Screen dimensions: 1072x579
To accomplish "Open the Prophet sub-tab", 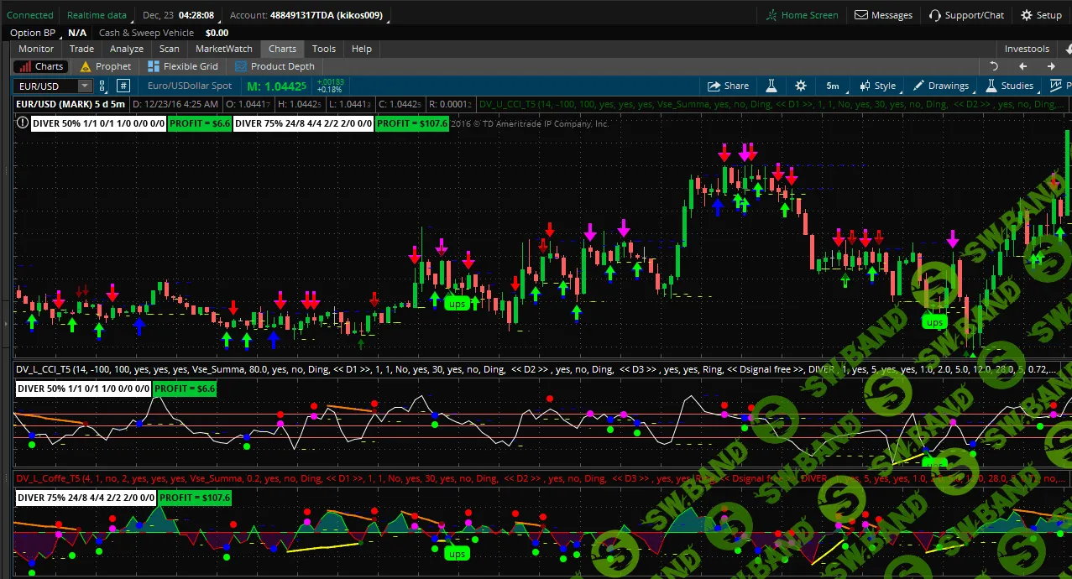I will pyautogui.click(x=106, y=66).
